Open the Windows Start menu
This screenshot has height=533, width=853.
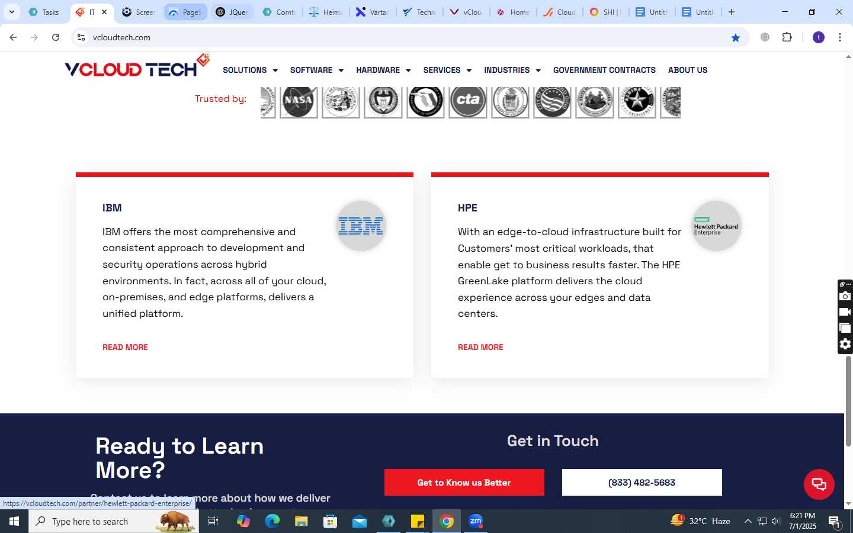[14, 521]
